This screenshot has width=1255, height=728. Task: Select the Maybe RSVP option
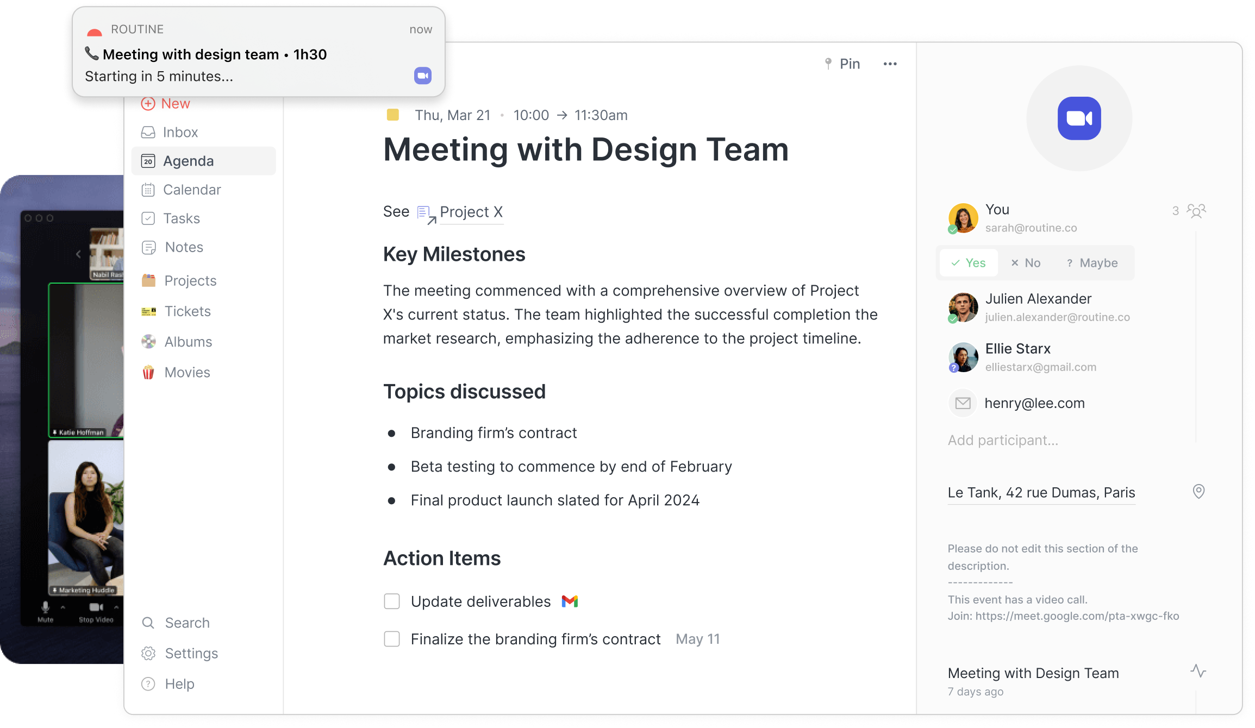pyautogui.click(x=1092, y=263)
